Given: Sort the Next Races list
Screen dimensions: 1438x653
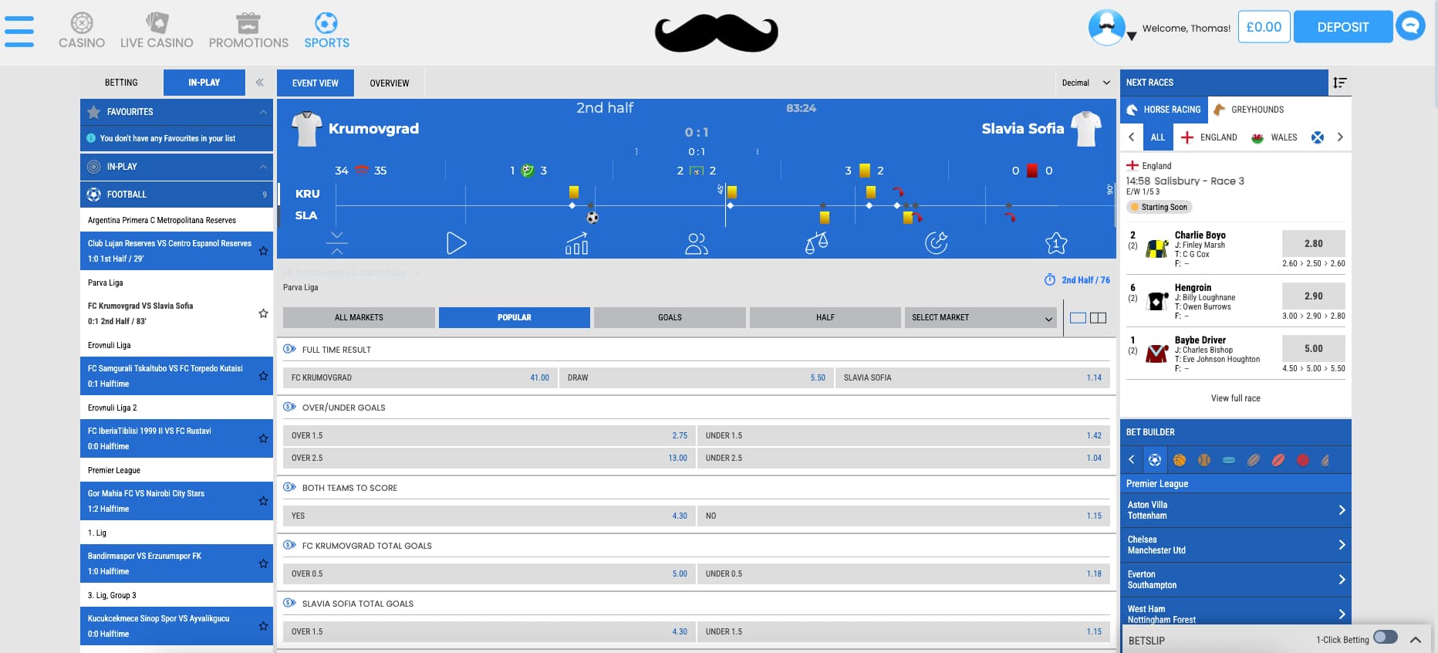Looking at the screenshot, I should [x=1340, y=83].
